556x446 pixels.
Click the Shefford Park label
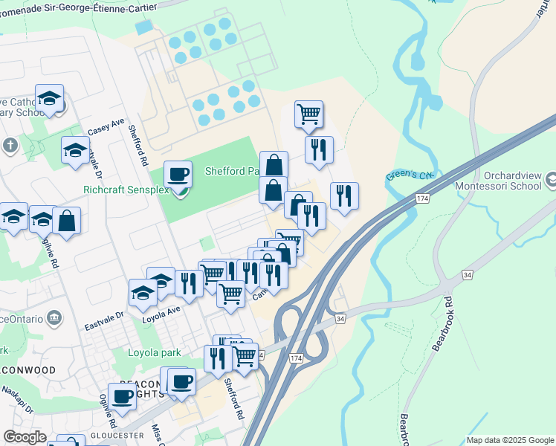(x=232, y=171)
